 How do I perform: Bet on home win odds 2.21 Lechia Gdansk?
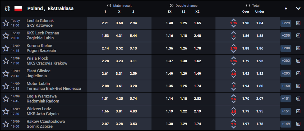(x=105, y=23)
